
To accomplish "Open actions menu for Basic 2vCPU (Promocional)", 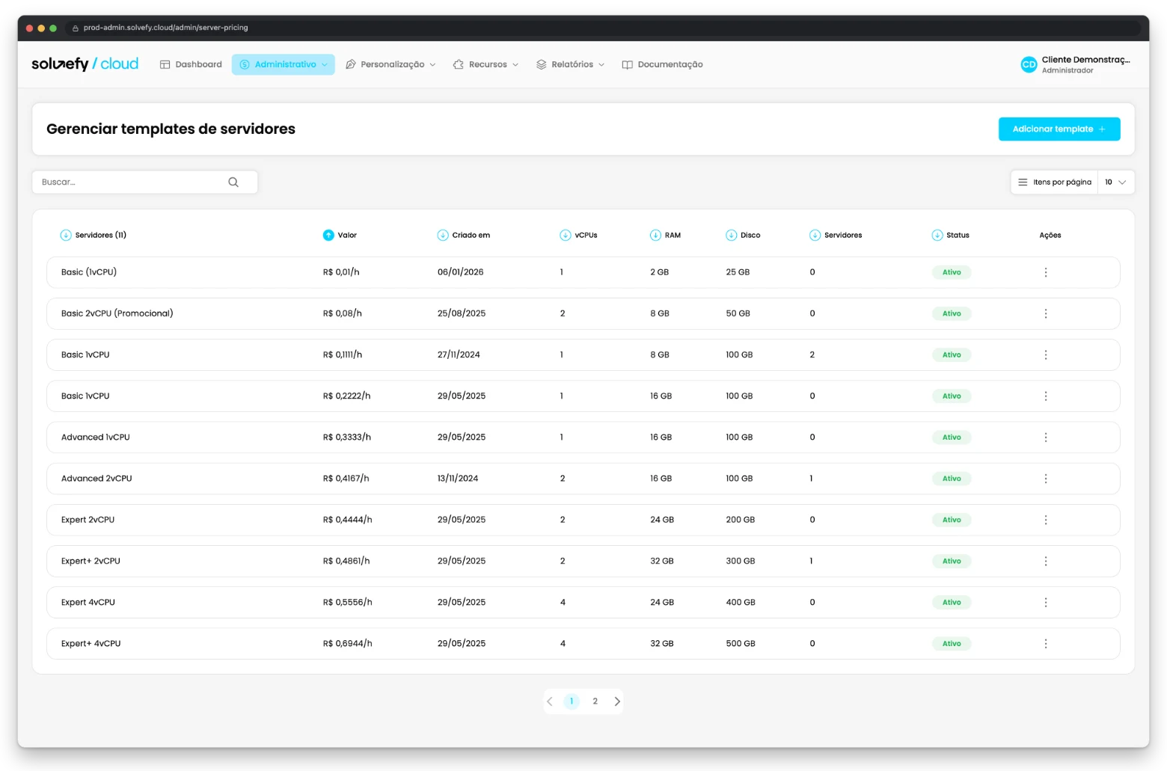I will pos(1046,313).
